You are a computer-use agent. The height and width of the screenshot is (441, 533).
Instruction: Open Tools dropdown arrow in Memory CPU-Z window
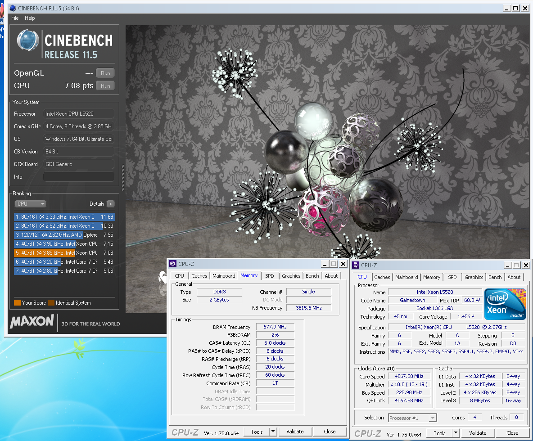[273, 432]
